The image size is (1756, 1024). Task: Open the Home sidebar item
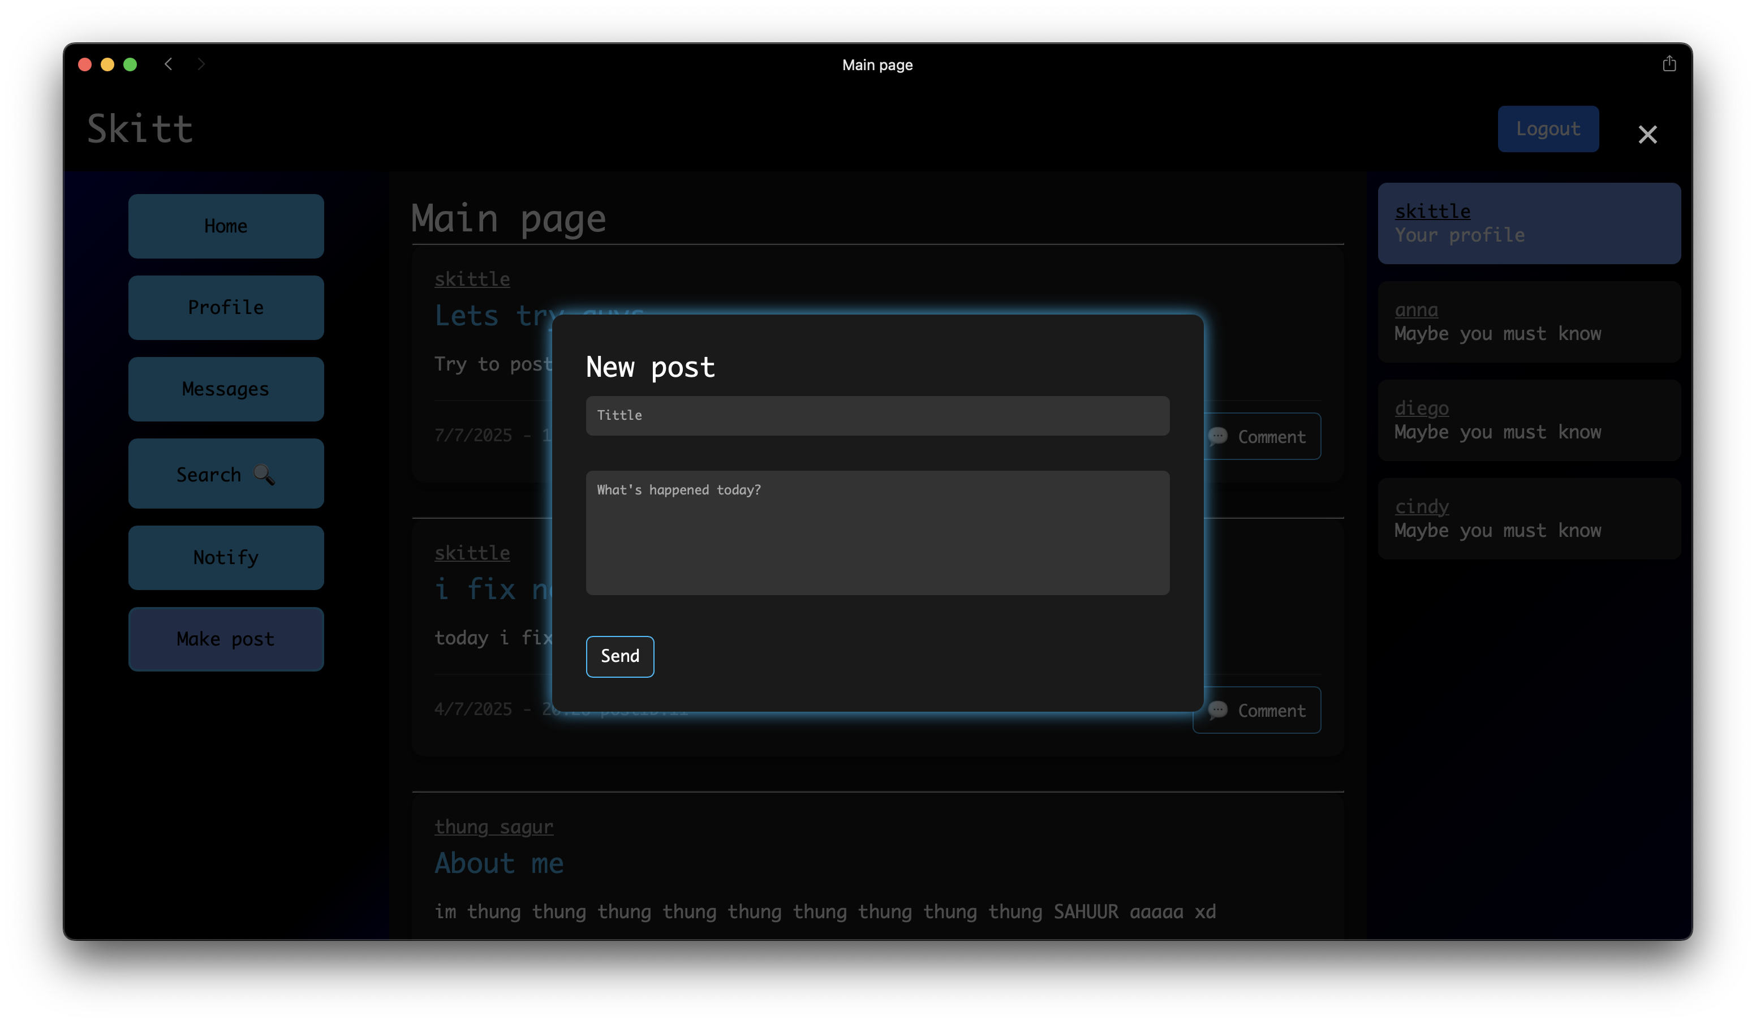(x=226, y=226)
